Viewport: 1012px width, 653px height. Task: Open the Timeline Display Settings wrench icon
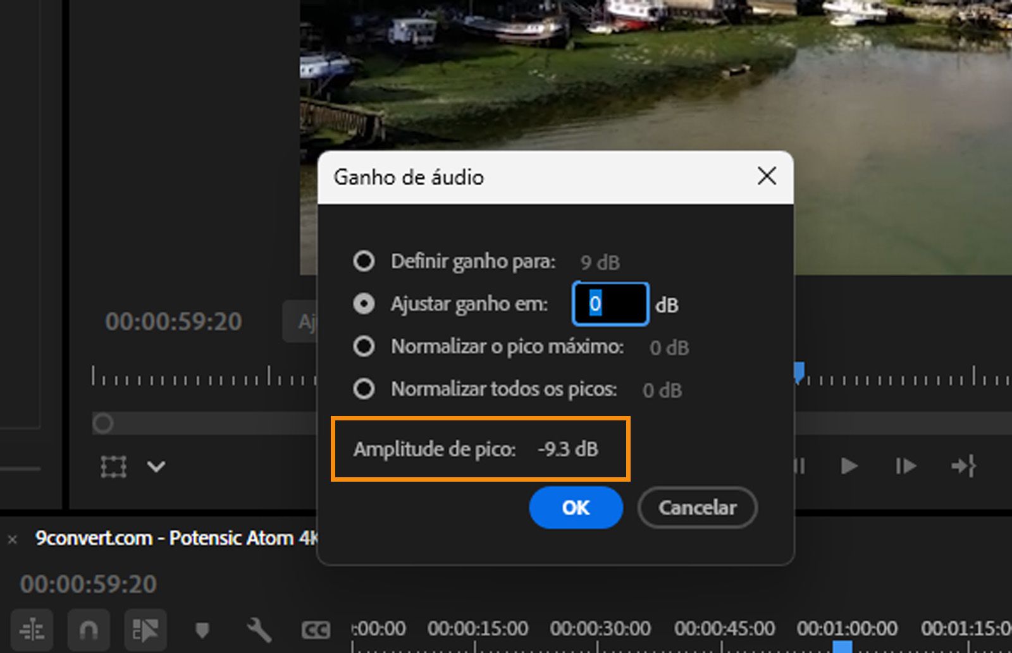[x=259, y=629]
